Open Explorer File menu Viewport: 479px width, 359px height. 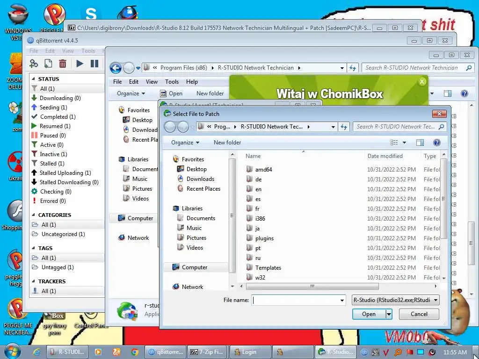117,82
